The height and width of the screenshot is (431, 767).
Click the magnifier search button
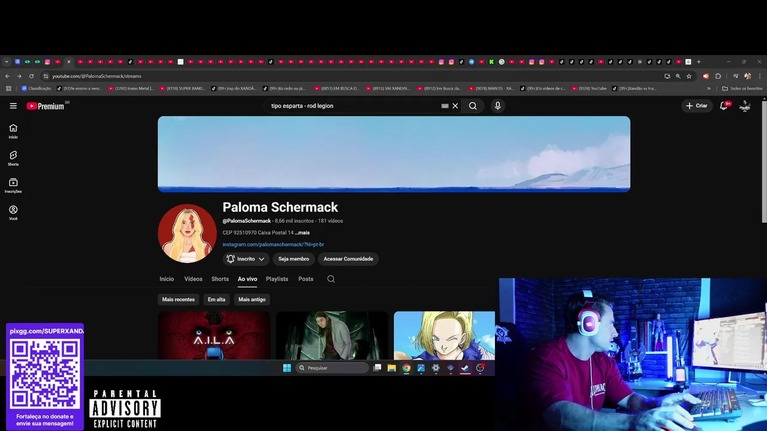pos(473,106)
